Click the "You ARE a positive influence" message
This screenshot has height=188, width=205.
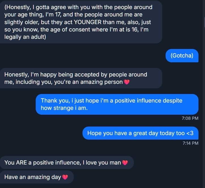tap(66, 163)
